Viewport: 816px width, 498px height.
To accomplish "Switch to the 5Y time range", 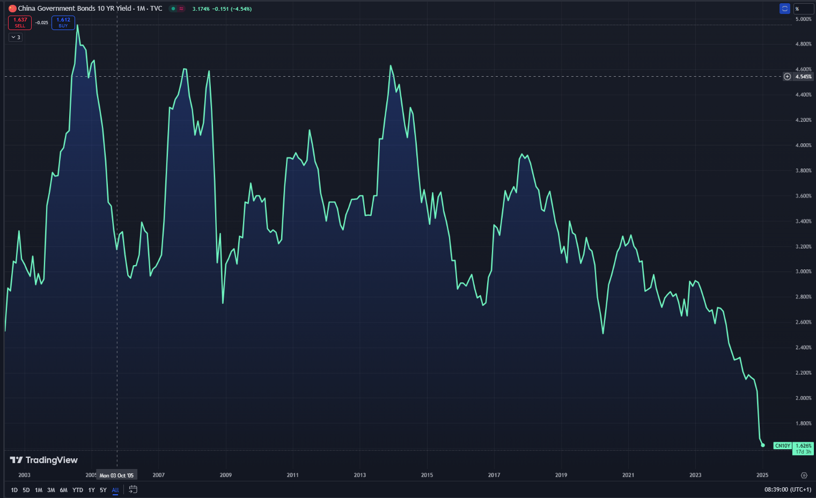I will coord(103,490).
